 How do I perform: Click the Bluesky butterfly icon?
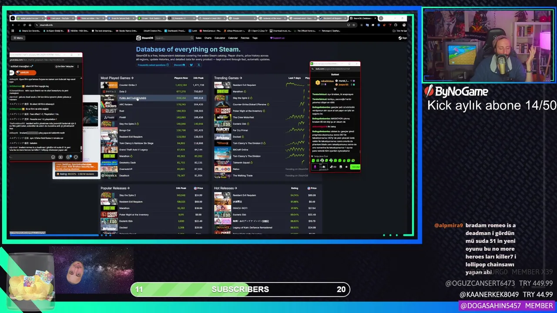191,65
